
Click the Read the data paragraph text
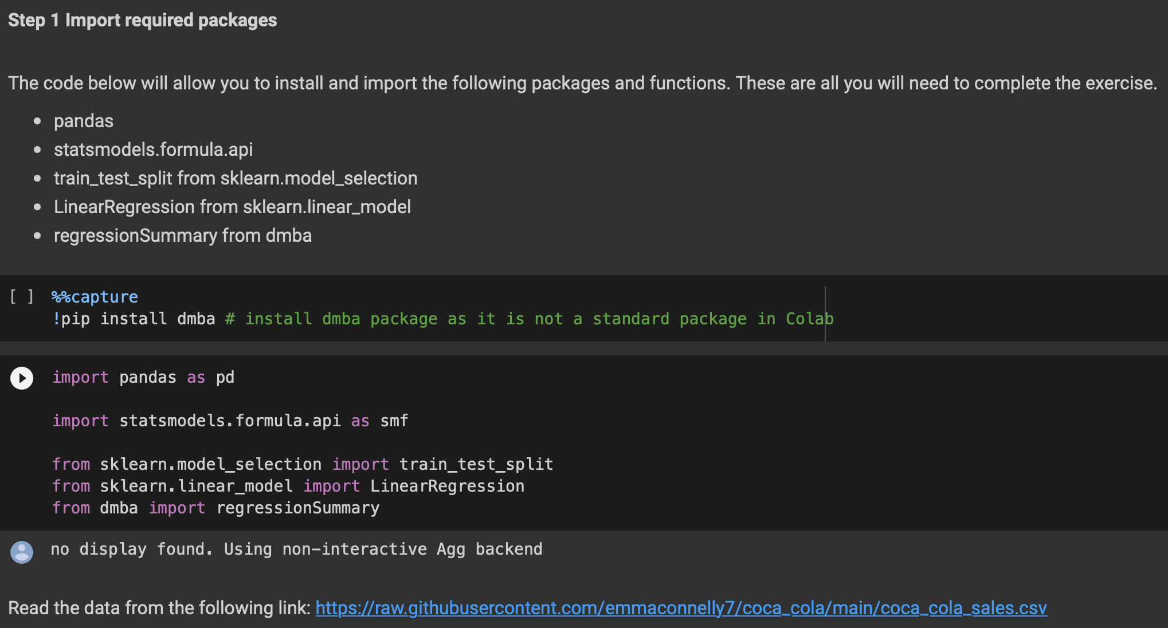159,608
